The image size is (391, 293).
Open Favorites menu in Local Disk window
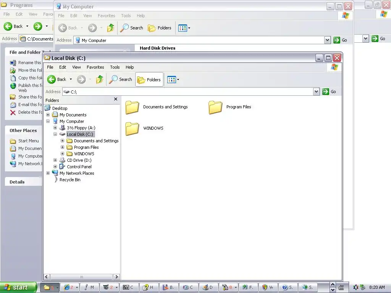click(95, 67)
